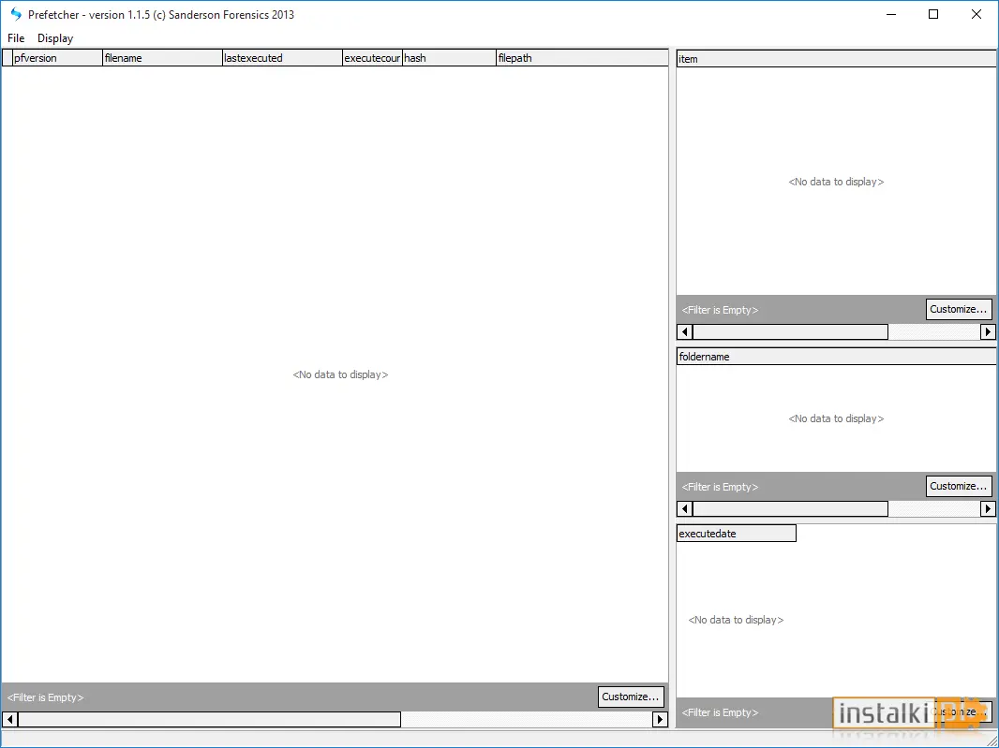Click right scroll arrow of main grid
The height and width of the screenshot is (748, 999).
[x=660, y=719]
